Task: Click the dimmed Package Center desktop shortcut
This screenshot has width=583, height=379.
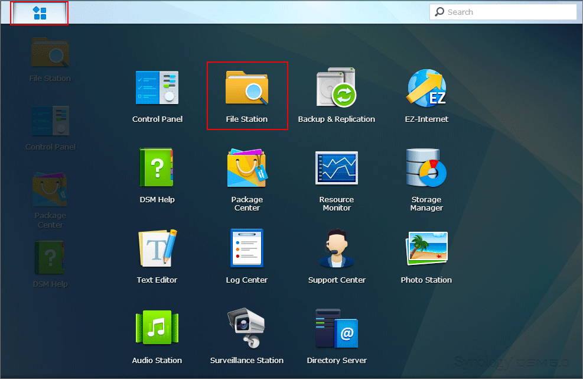Action: (x=50, y=200)
